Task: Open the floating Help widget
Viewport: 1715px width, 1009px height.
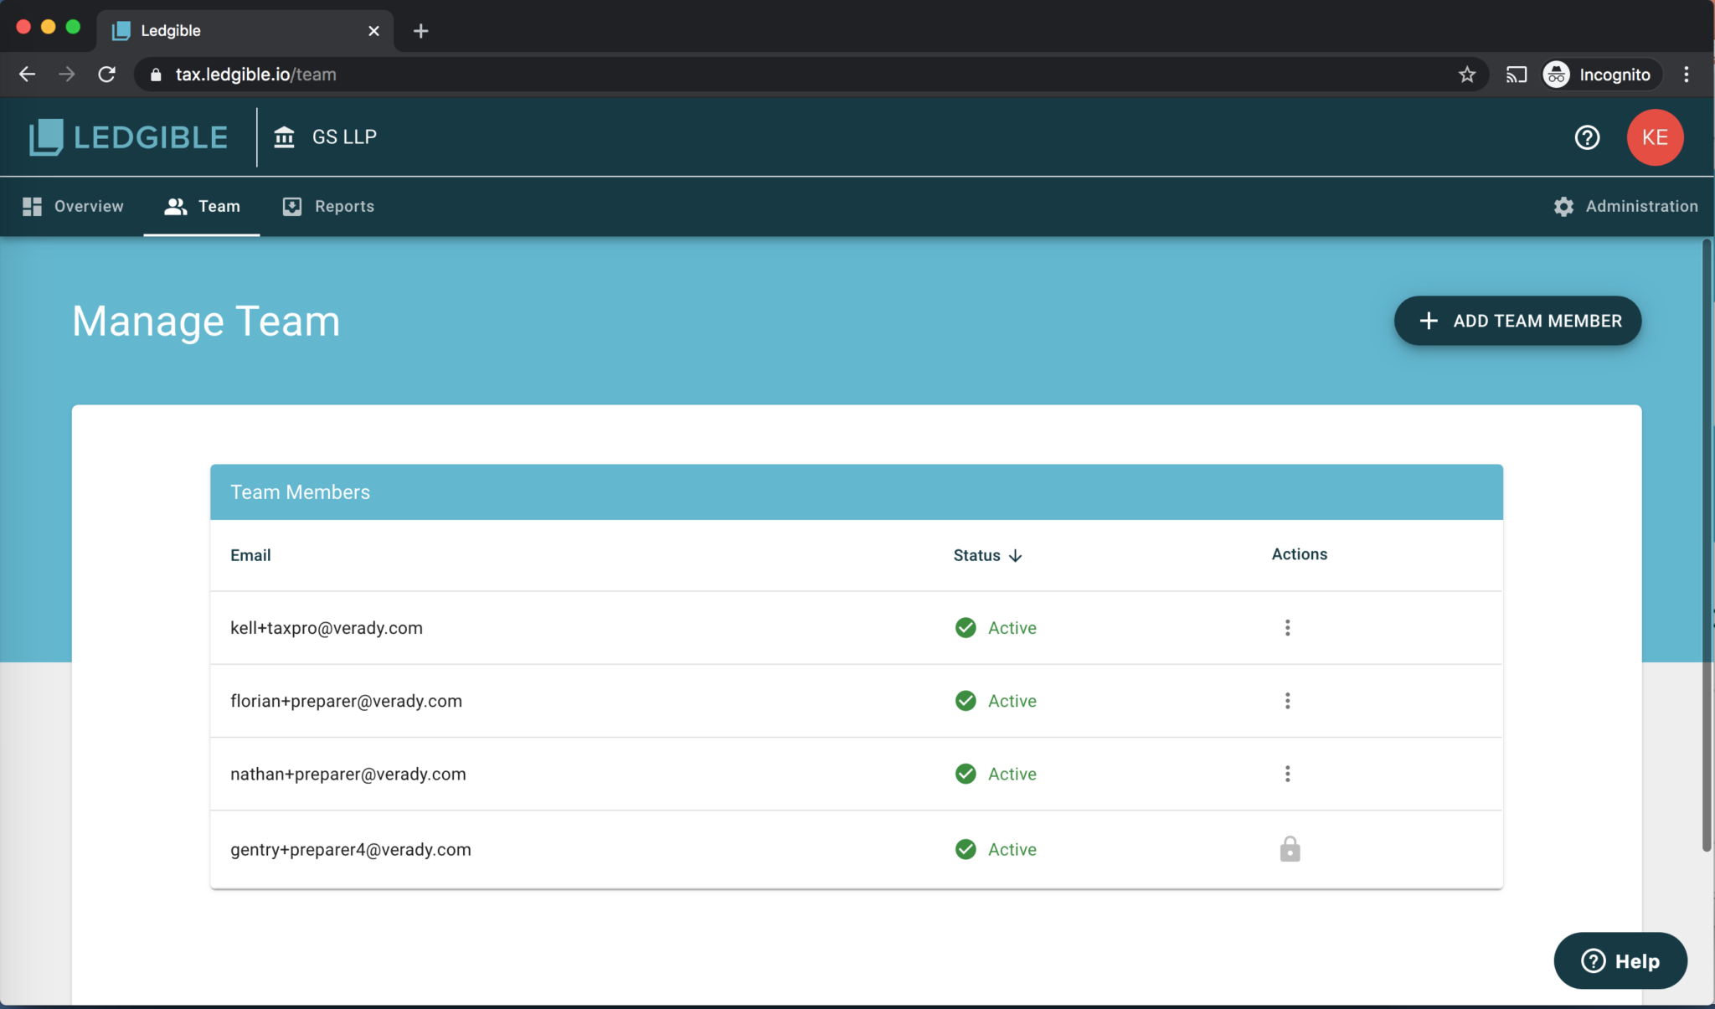Action: (x=1620, y=960)
